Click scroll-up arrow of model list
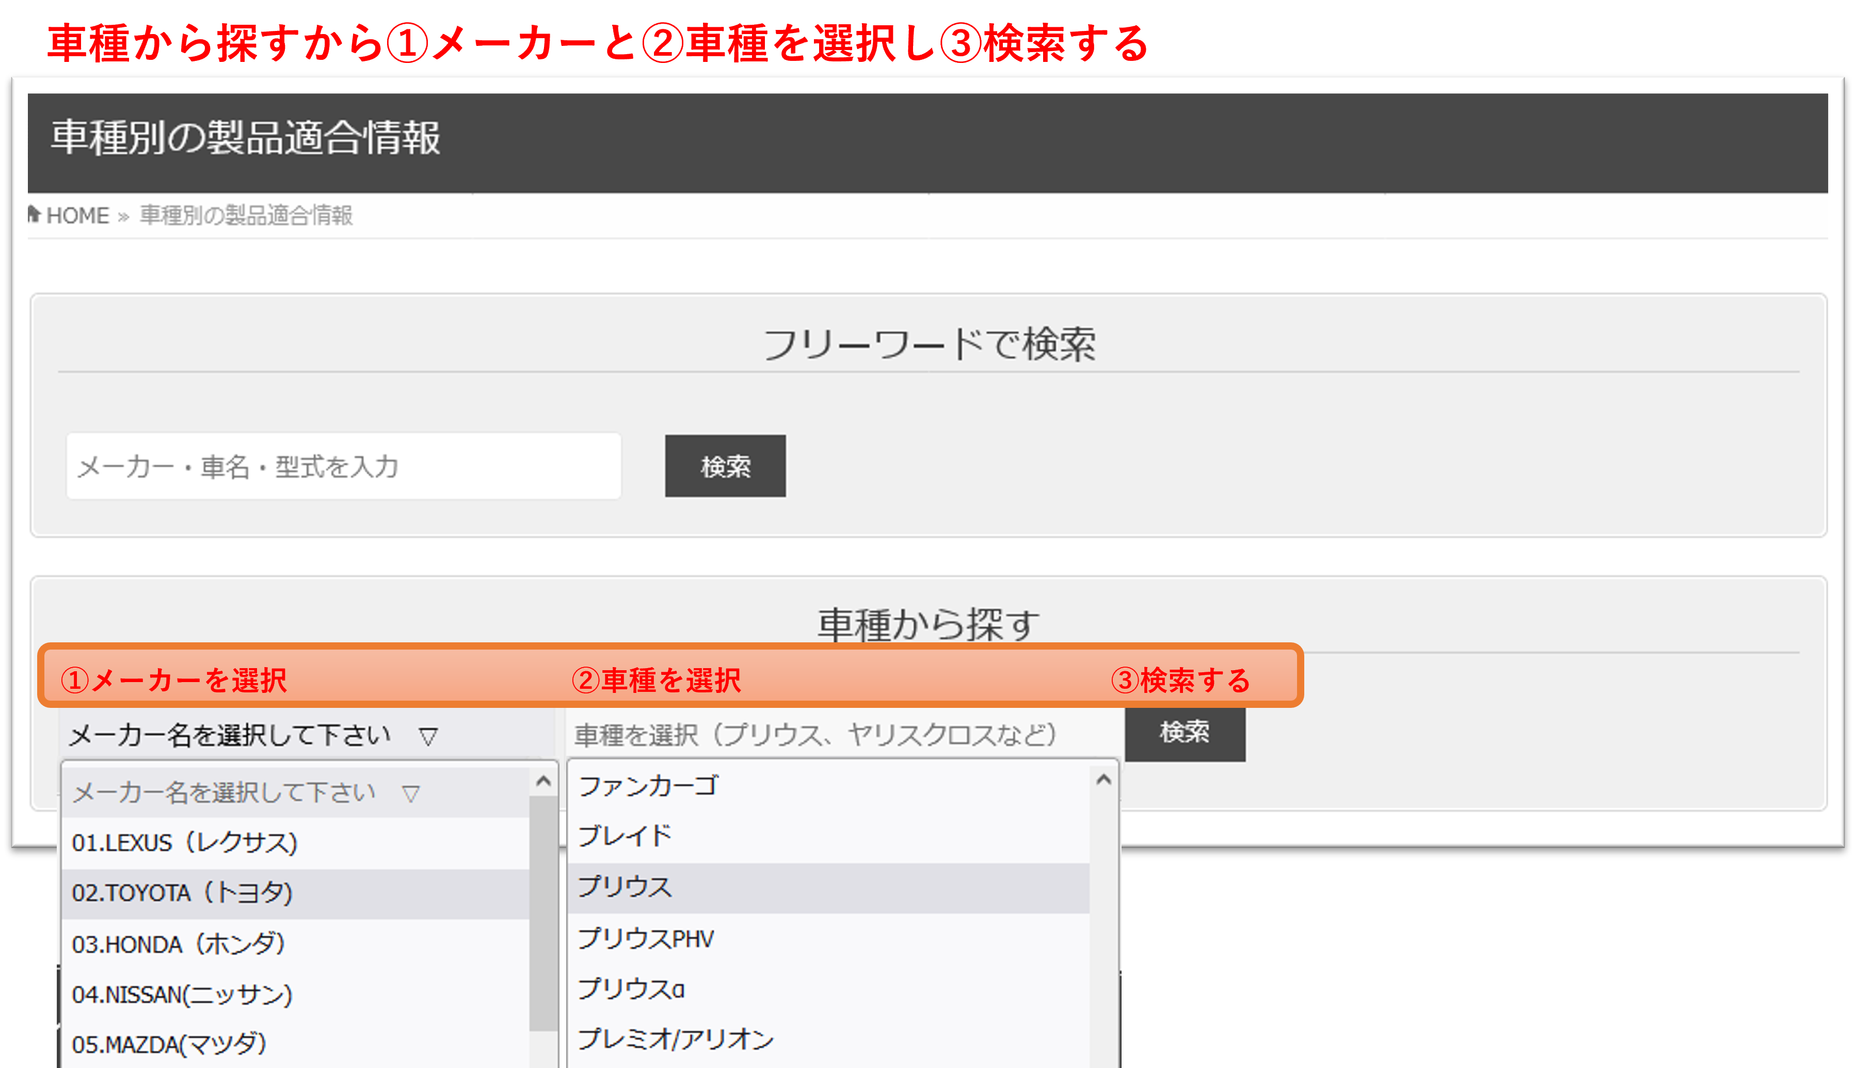1856x1068 pixels. tap(1103, 780)
